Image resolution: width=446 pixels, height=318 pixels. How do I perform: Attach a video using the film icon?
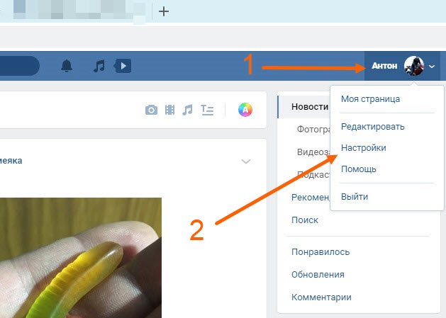click(x=169, y=110)
